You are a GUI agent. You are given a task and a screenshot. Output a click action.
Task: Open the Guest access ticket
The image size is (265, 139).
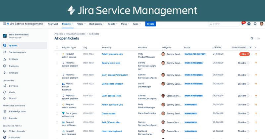pos(109,114)
